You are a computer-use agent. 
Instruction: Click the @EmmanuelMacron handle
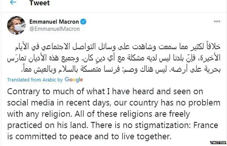click(x=55, y=29)
